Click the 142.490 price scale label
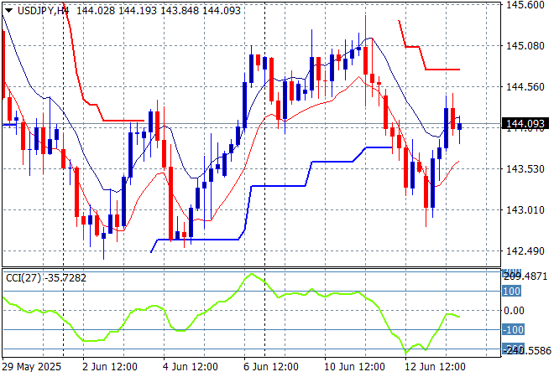 click(x=525, y=251)
